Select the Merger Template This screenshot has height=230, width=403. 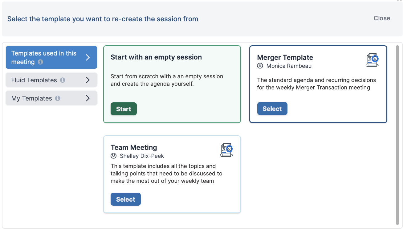point(272,109)
